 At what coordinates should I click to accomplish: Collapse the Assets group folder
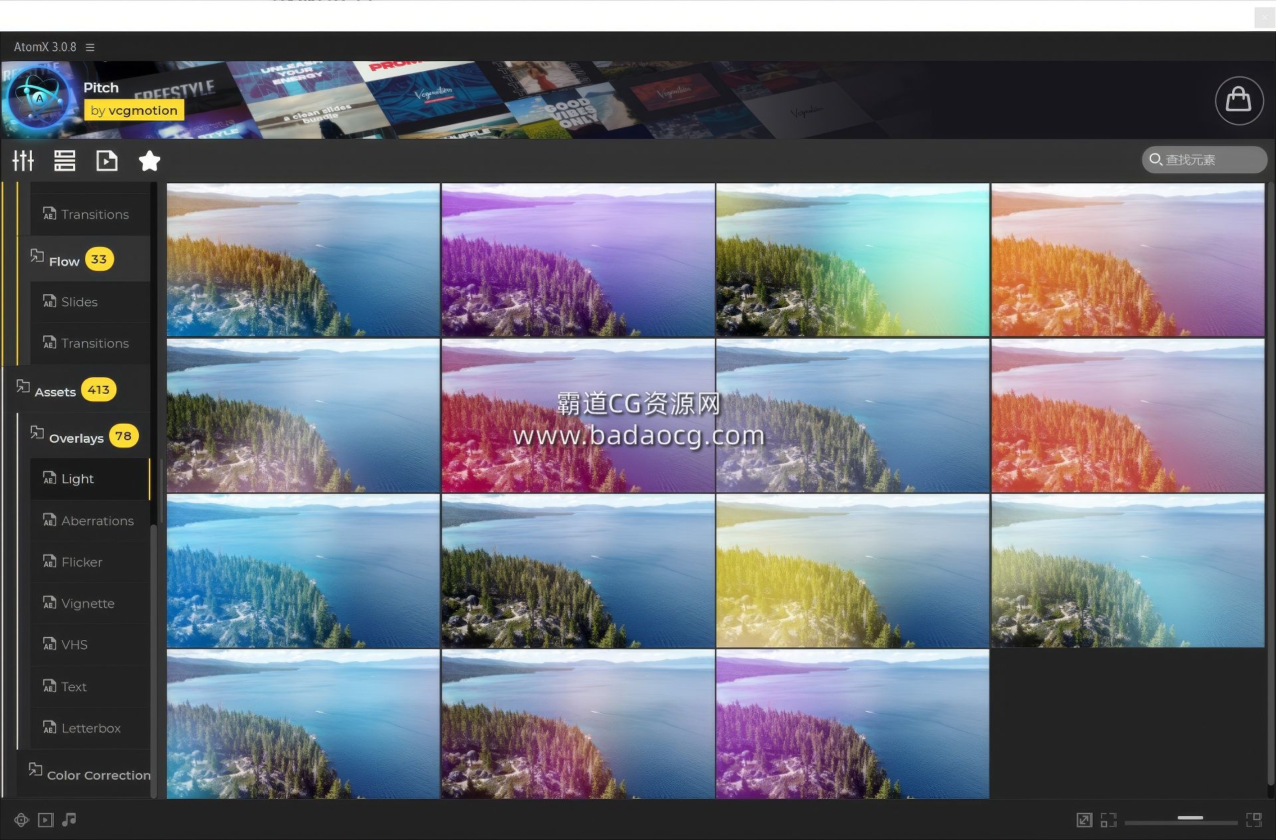click(x=55, y=392)
